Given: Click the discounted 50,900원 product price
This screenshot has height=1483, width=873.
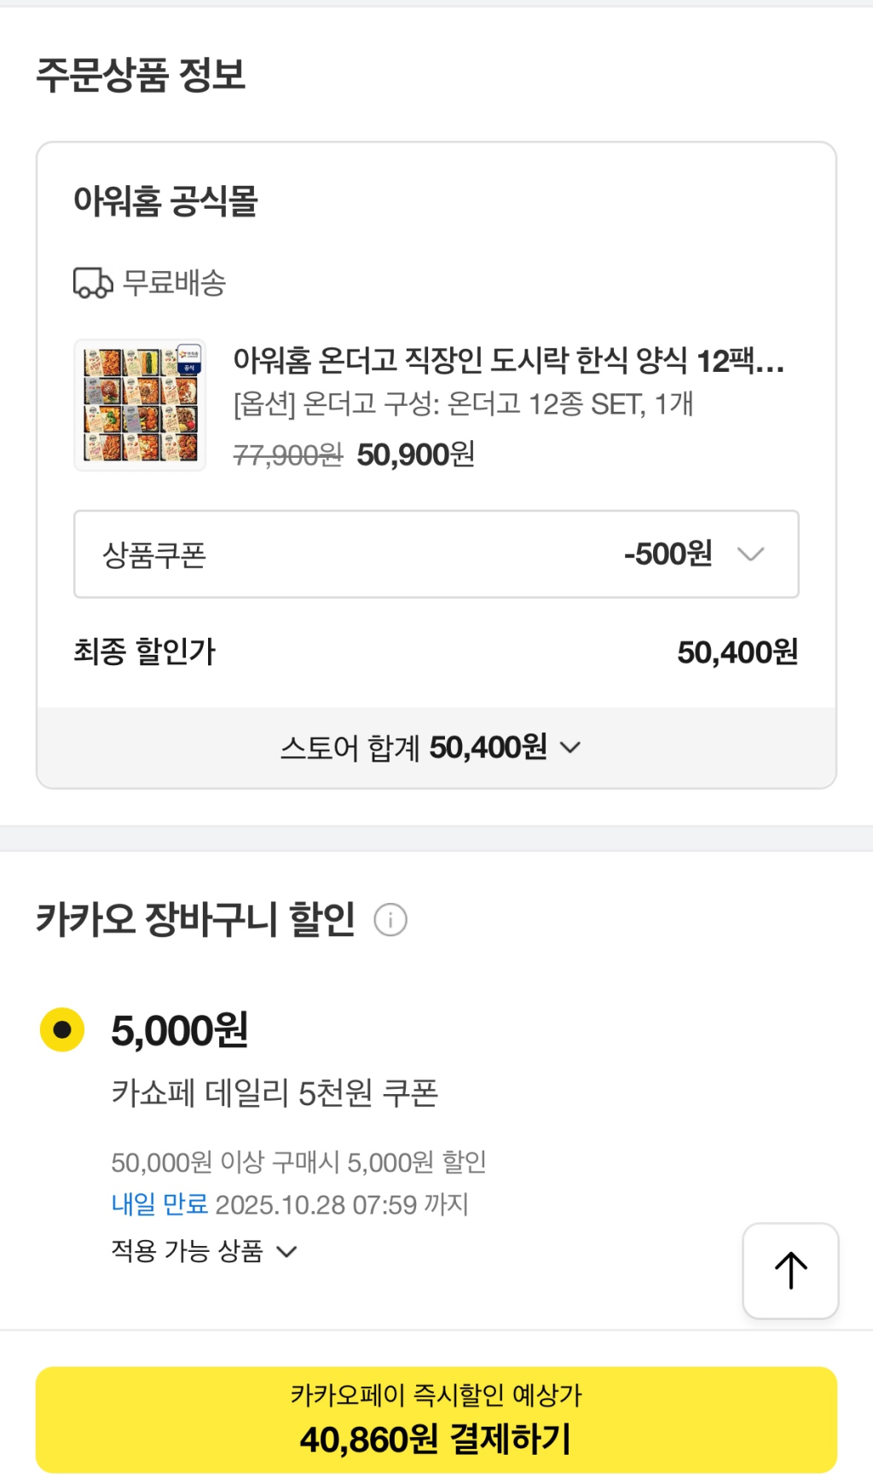Looking at the screenshot, I should (x=415, y=455).
